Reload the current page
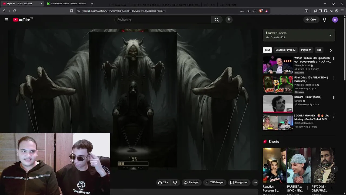The image size is (346, 195). click(15, 11)
